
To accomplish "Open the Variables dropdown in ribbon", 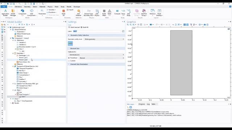I will tap(51, 10).
